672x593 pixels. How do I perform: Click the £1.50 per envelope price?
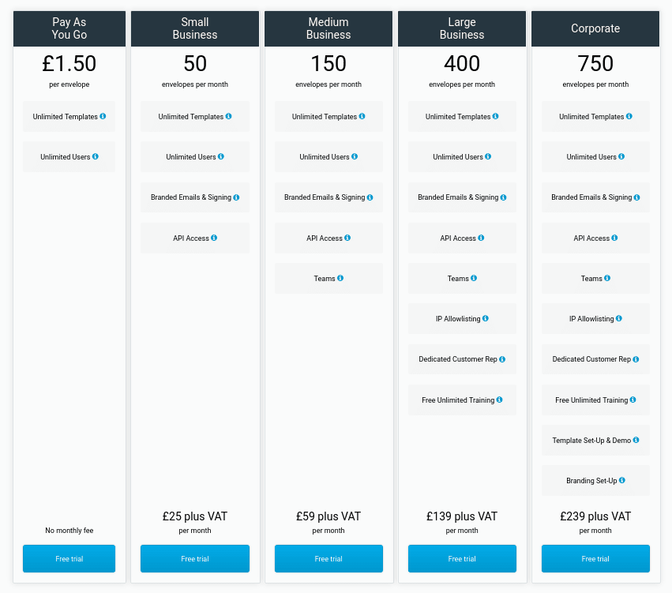point(69,63)
